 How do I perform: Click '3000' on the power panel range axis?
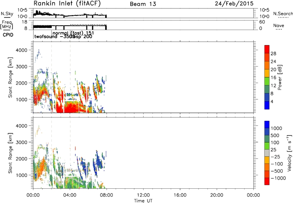22,67
